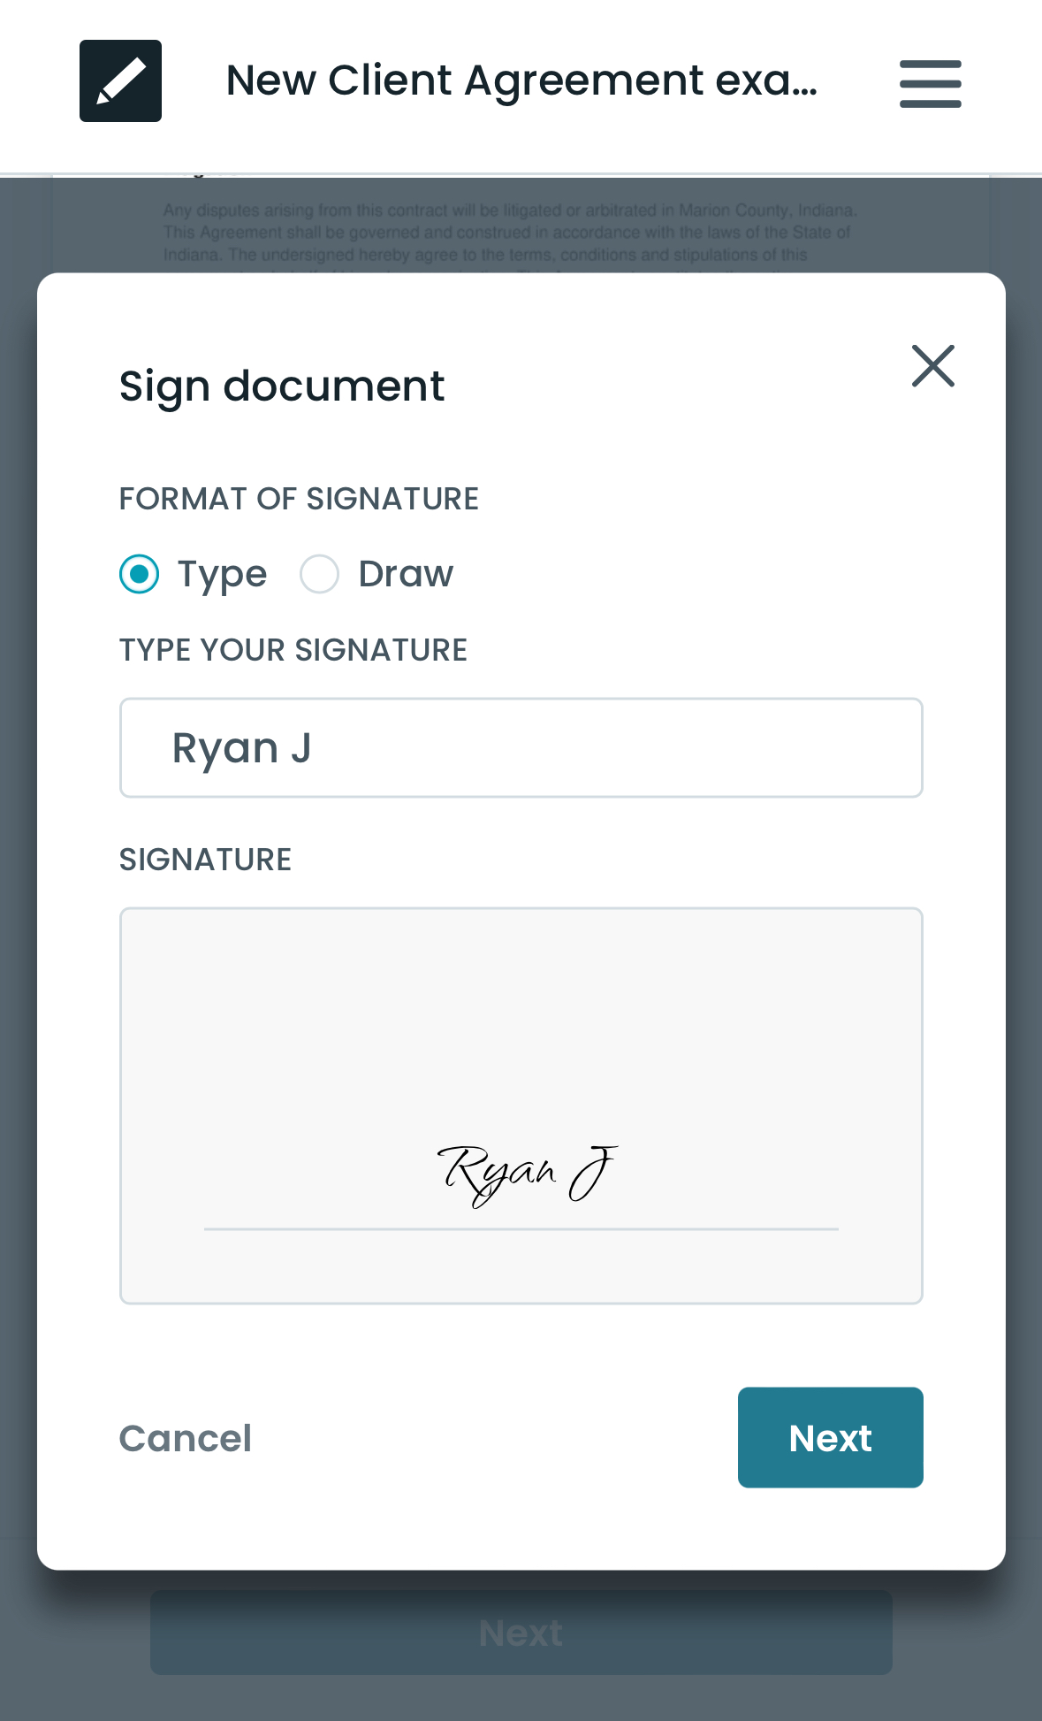Click the pencil edit icon in the header

coord(120,80)
